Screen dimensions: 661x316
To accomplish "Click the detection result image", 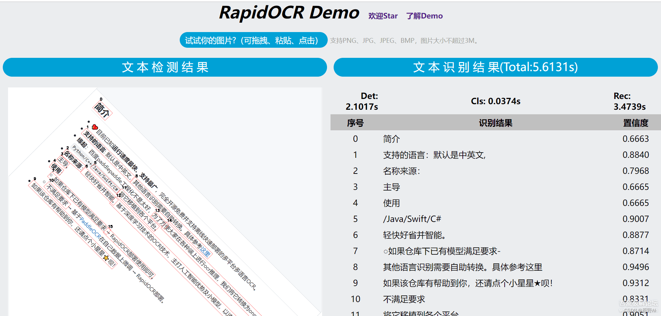I will [x=165, y=202].
